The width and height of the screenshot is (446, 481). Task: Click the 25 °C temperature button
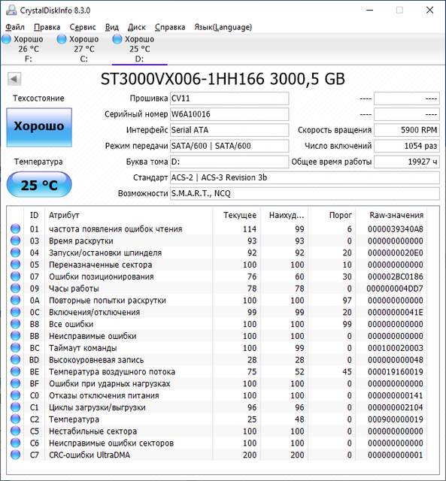pos(39,184)
